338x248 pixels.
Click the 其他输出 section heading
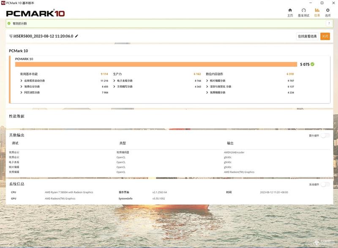pos(16,135)
